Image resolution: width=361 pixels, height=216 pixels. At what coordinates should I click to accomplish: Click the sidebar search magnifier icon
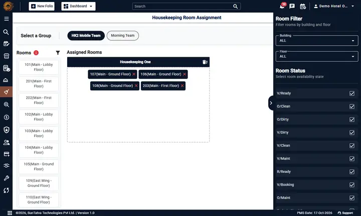[x=6, y=32]
